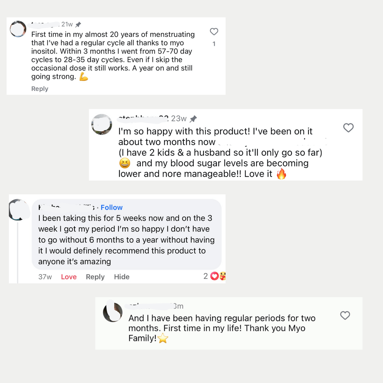Open the first commenter's profile picture
The height and width of the screenshot is (383, 383).
point(18,29)
